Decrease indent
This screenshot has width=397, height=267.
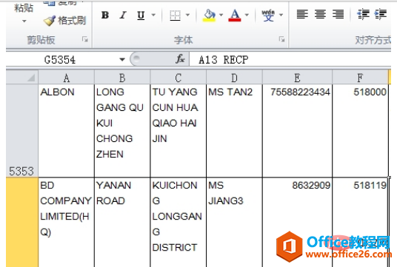[363, 14]
